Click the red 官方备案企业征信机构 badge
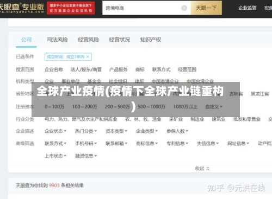 (x=71, y=8)
